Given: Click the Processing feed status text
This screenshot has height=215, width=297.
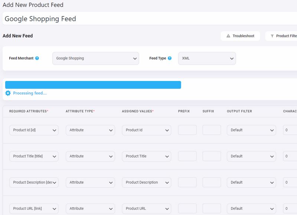Looking at the screenshot, I should click(30, 93).
